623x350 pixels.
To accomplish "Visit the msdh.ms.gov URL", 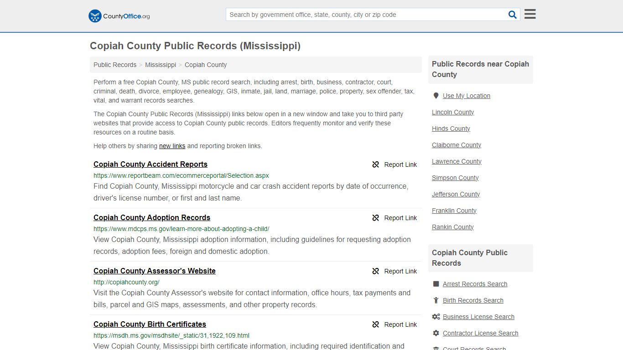I will pyautogui.click(x=171, y=335).
